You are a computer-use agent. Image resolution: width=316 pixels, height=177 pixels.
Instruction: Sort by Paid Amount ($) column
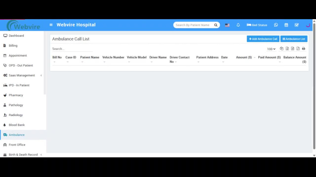pyautogui.click(x=269, y=57)
